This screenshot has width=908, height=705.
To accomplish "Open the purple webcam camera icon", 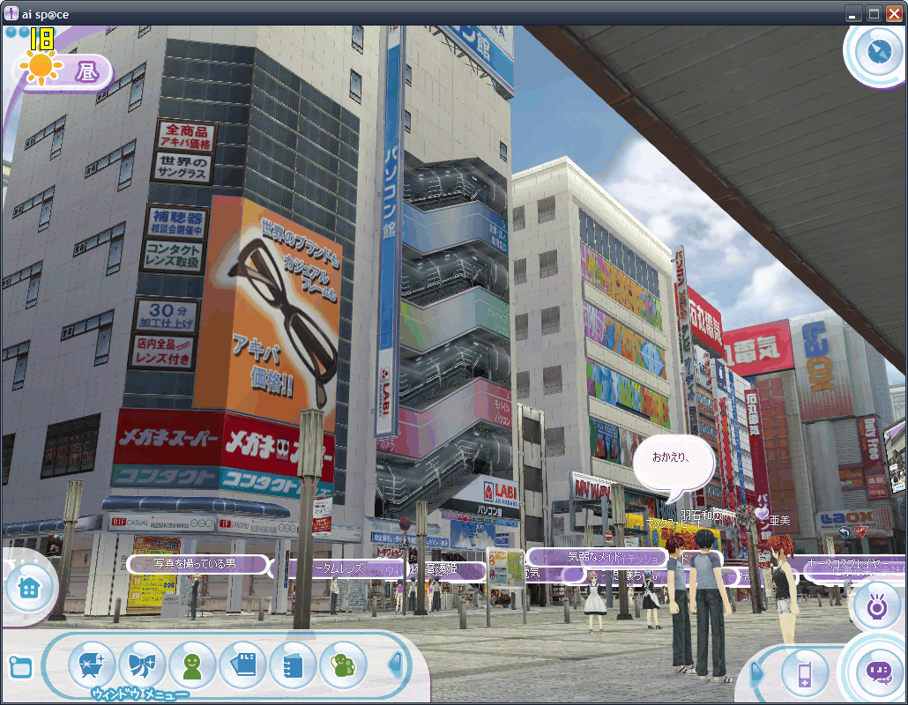I will [876, 606].
